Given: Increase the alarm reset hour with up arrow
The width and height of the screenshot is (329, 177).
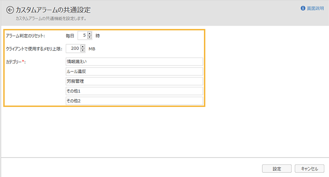Looking at the screenshot, I should (x=90, y=34).
